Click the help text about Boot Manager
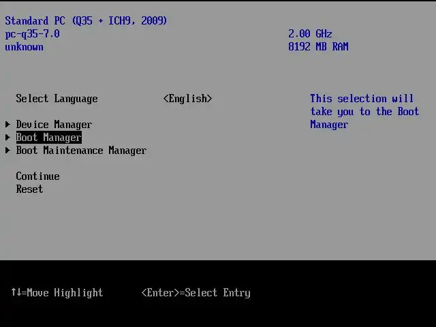This screenshot has width=436, height=327. pos(364,112)
